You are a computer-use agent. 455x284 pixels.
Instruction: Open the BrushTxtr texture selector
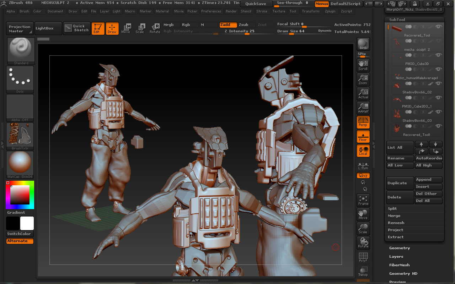click(x=20, y=136)
